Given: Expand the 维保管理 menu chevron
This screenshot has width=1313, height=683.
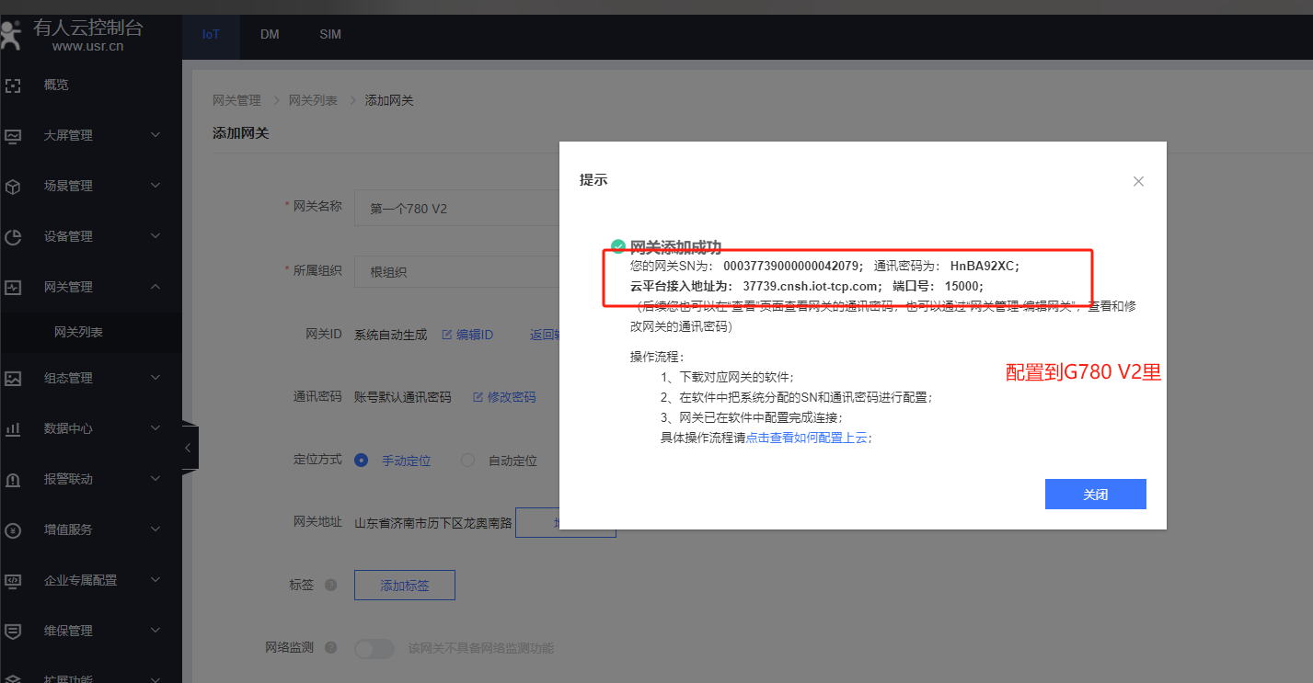Looking at the screenshot, I should [155, 631].
